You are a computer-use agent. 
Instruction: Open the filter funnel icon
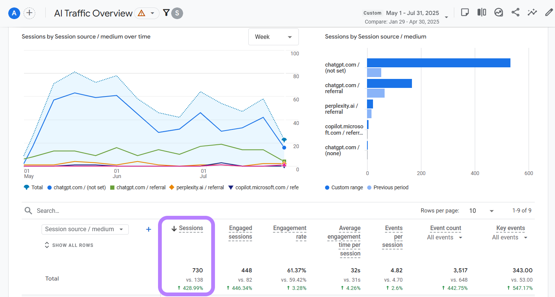click(166, 13)
